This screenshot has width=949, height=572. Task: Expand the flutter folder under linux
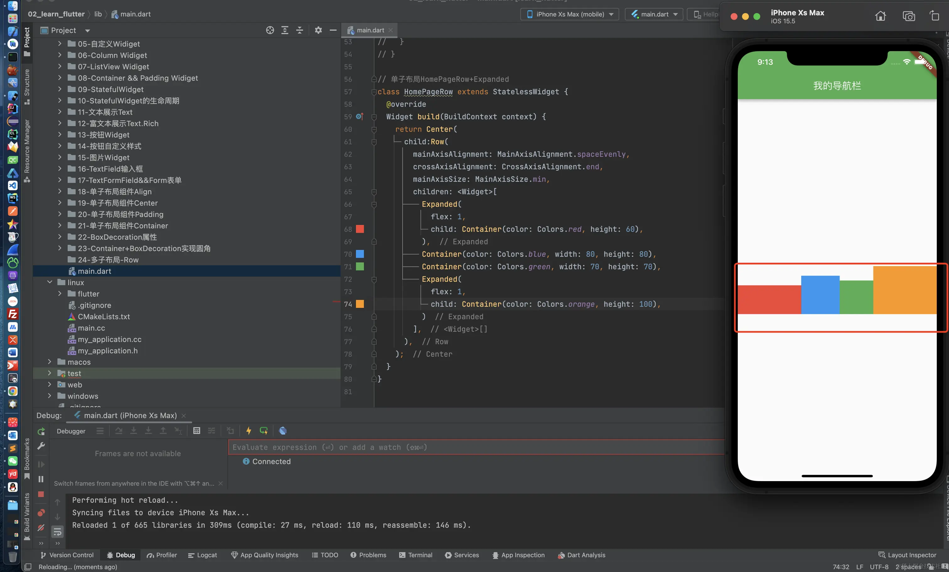coord(60,293)
